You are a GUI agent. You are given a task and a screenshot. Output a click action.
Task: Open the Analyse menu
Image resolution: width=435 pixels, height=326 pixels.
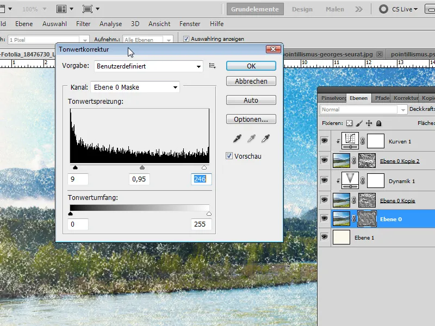click(111, 24)
